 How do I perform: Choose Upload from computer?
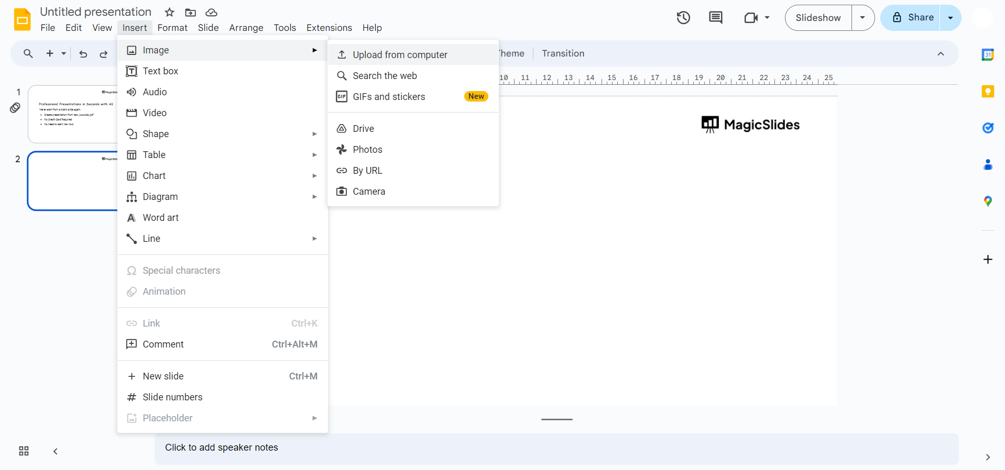[x=400, y=55]
